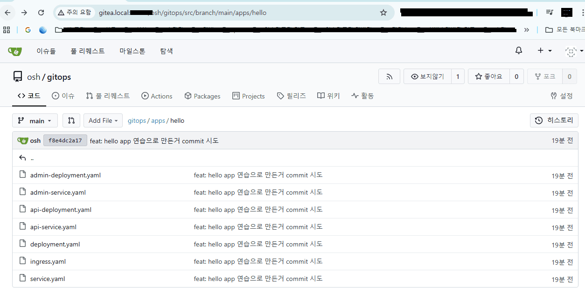Viewport: 585px width, 302px height.
Task: Bookmark page with star icon in address bar
Action: 383,13
